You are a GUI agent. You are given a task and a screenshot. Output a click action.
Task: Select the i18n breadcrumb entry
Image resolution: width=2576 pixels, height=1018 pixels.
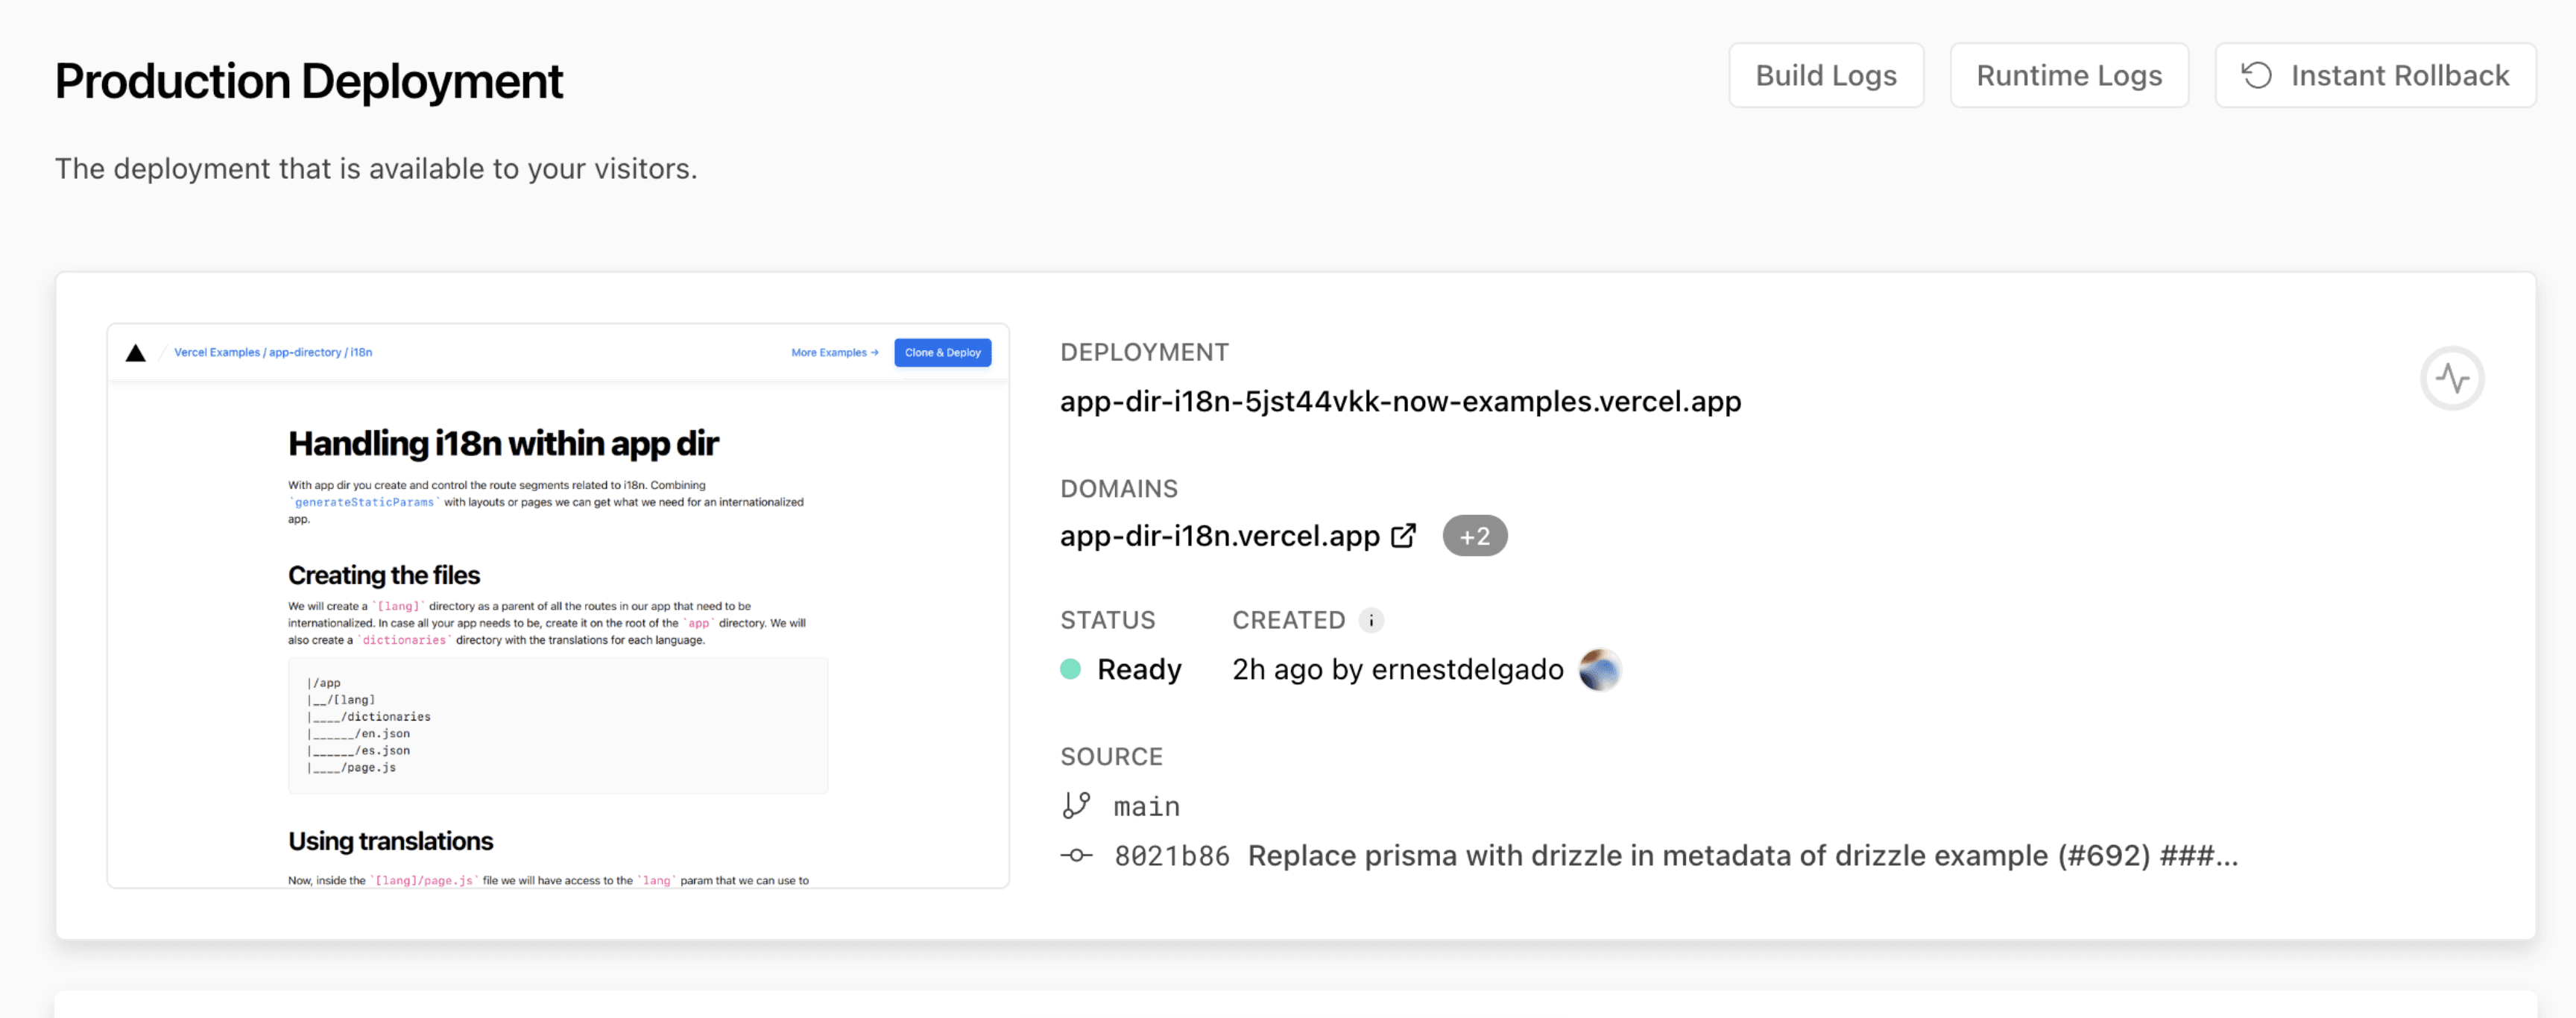[361, 352]
